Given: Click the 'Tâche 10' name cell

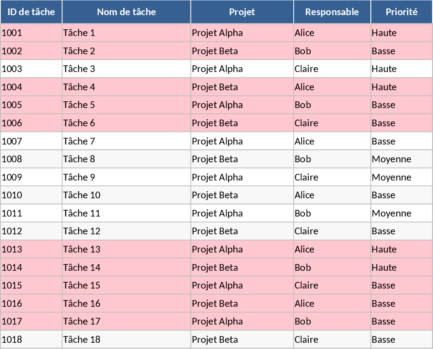Looking at the screenshot, I should coord(126,195).
